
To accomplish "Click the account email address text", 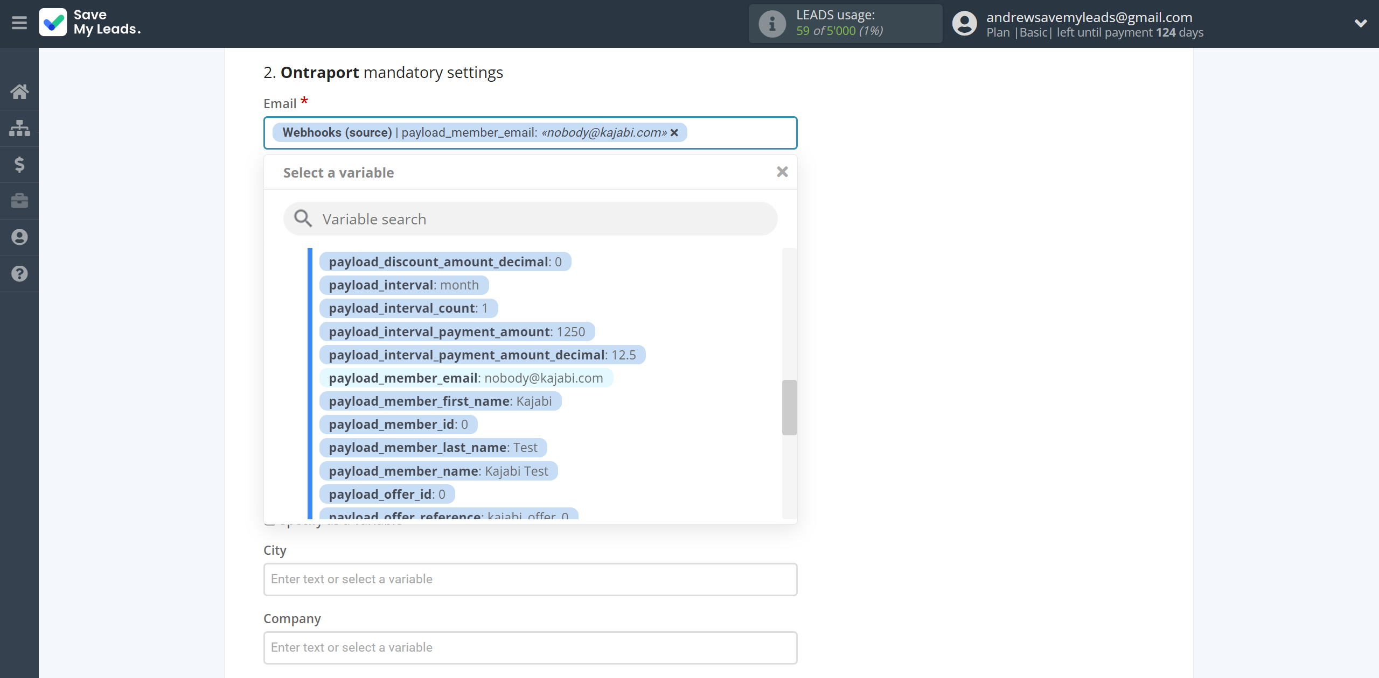I will pyautogui.click(x=1089, y=17).
